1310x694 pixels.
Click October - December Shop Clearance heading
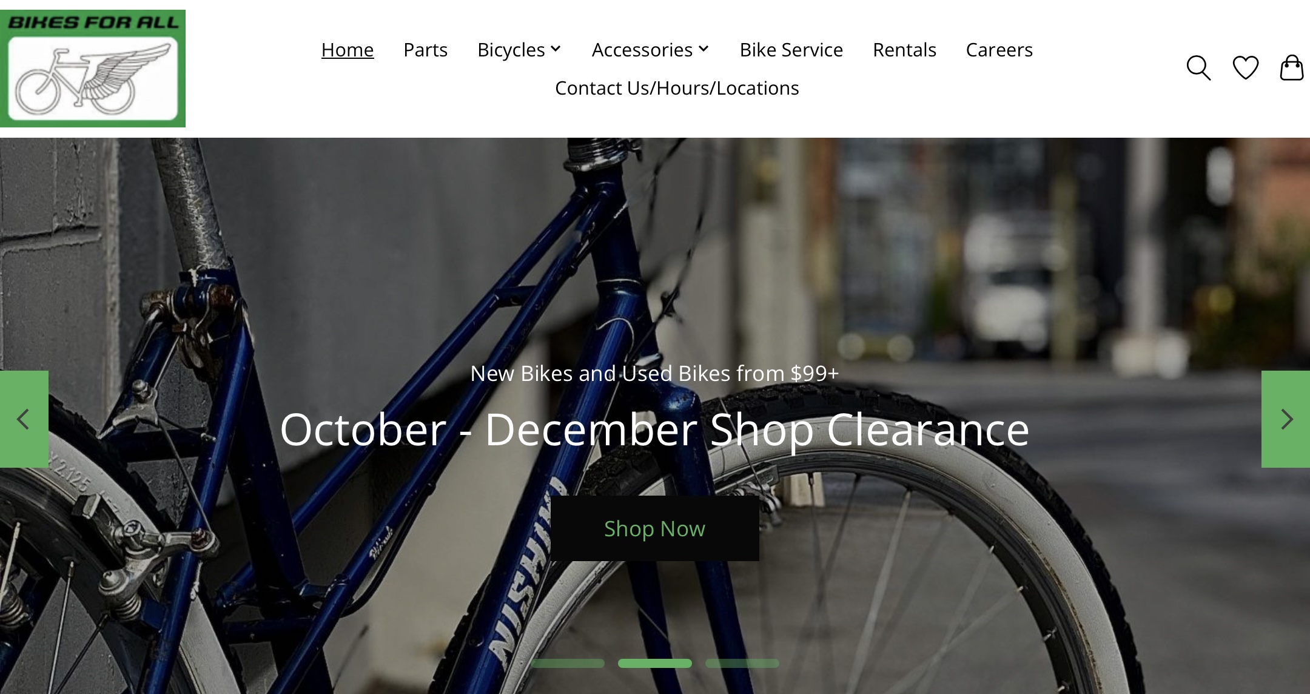(655, 430)
